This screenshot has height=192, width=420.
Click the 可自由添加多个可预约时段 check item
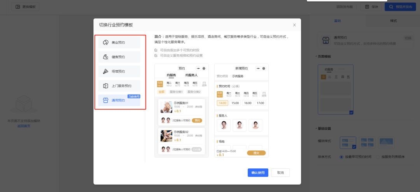click(177, 50)
